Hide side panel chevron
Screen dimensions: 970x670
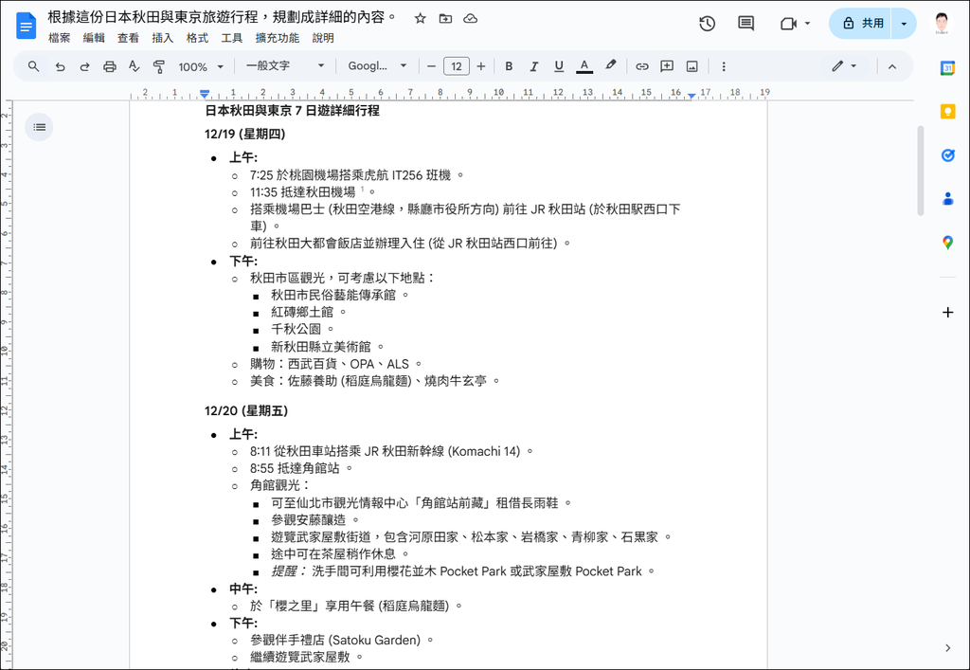[947, 647]
